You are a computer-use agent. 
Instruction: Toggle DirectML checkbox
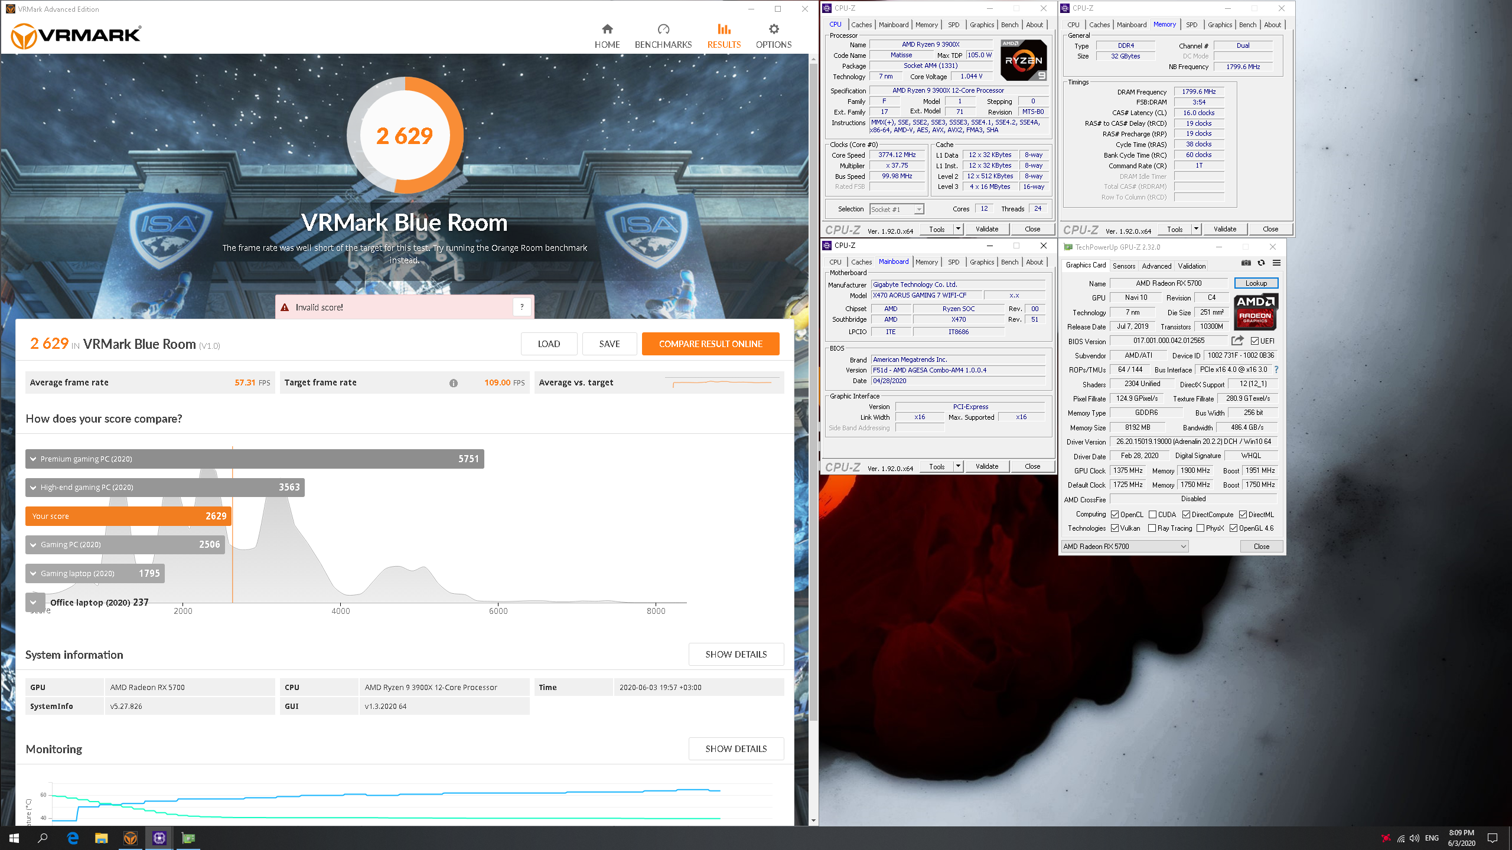pyautogui.click(x=1243, y=515)
